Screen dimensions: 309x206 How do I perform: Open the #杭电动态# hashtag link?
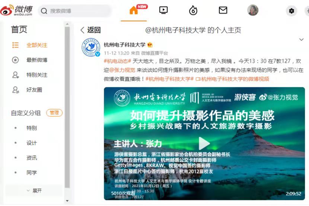[117, 61]
